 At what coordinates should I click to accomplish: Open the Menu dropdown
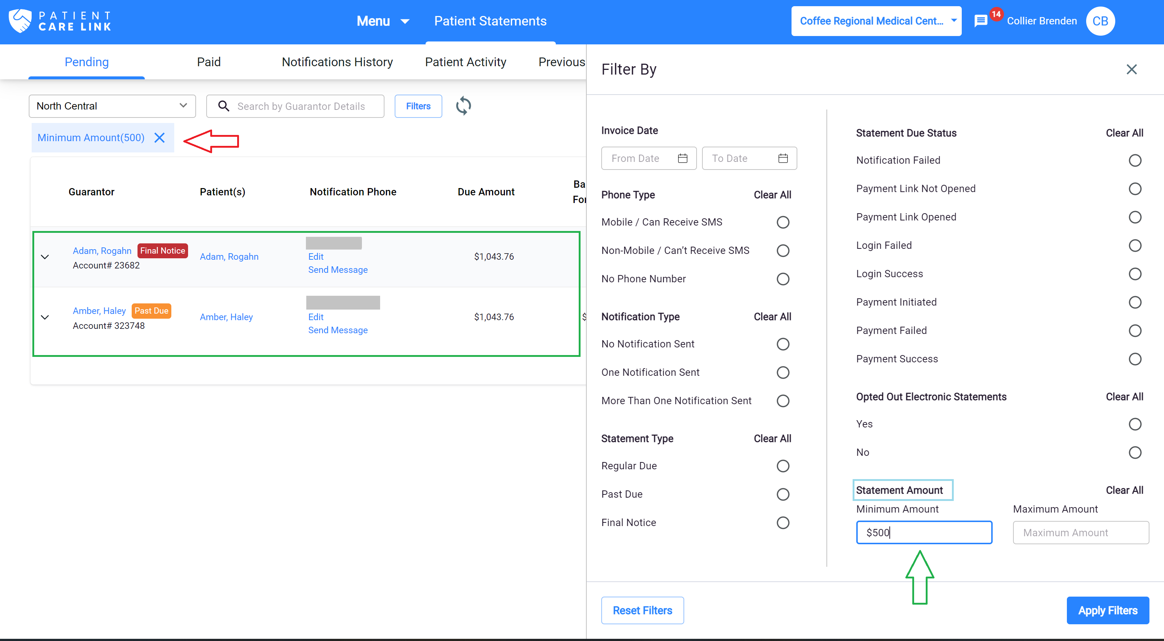pos(383,21)
